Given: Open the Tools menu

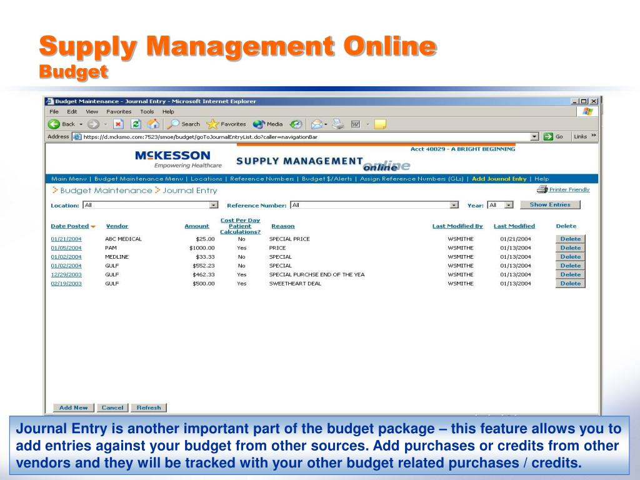Looking at the screenshot, I should point(147,111).
